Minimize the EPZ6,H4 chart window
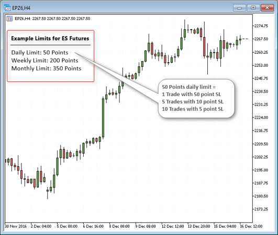The image size is (278, 235). pos(240,8)
